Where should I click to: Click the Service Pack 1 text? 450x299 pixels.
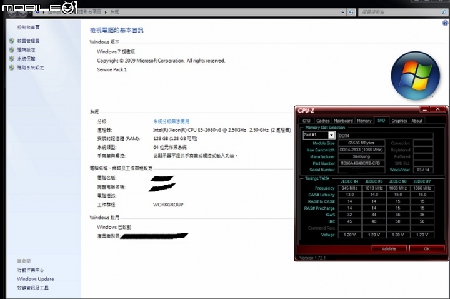pos(112,69)
